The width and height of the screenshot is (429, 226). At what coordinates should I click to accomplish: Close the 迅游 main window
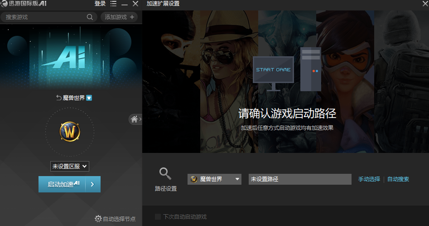tap(135, 4)
